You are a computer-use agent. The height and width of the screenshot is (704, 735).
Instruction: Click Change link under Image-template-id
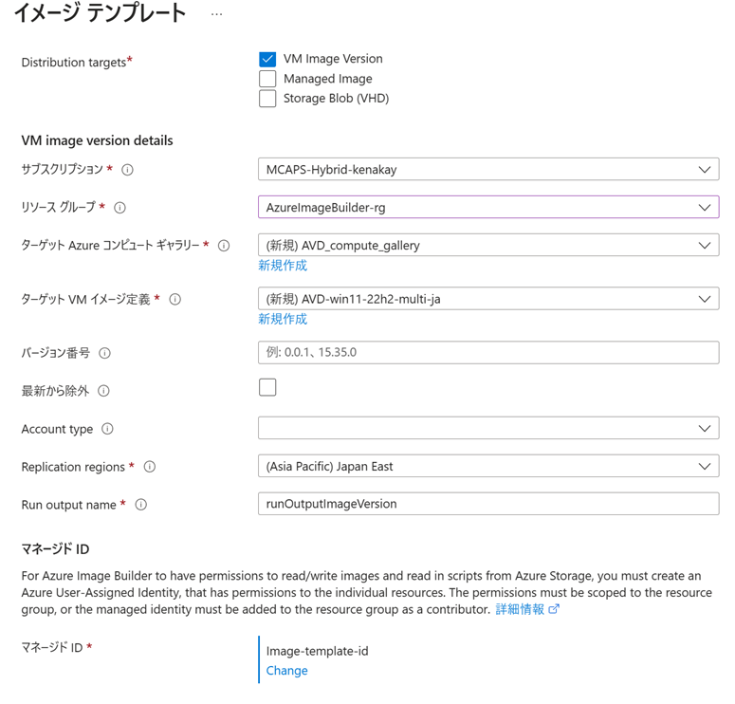[x=286, y=671]
